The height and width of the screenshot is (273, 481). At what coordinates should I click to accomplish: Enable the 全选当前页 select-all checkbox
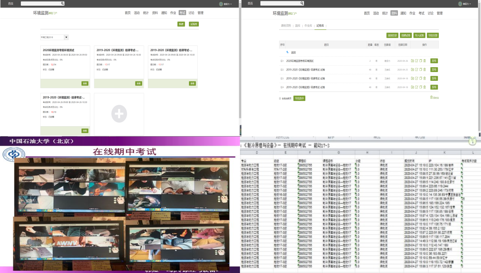pos(280,98)
